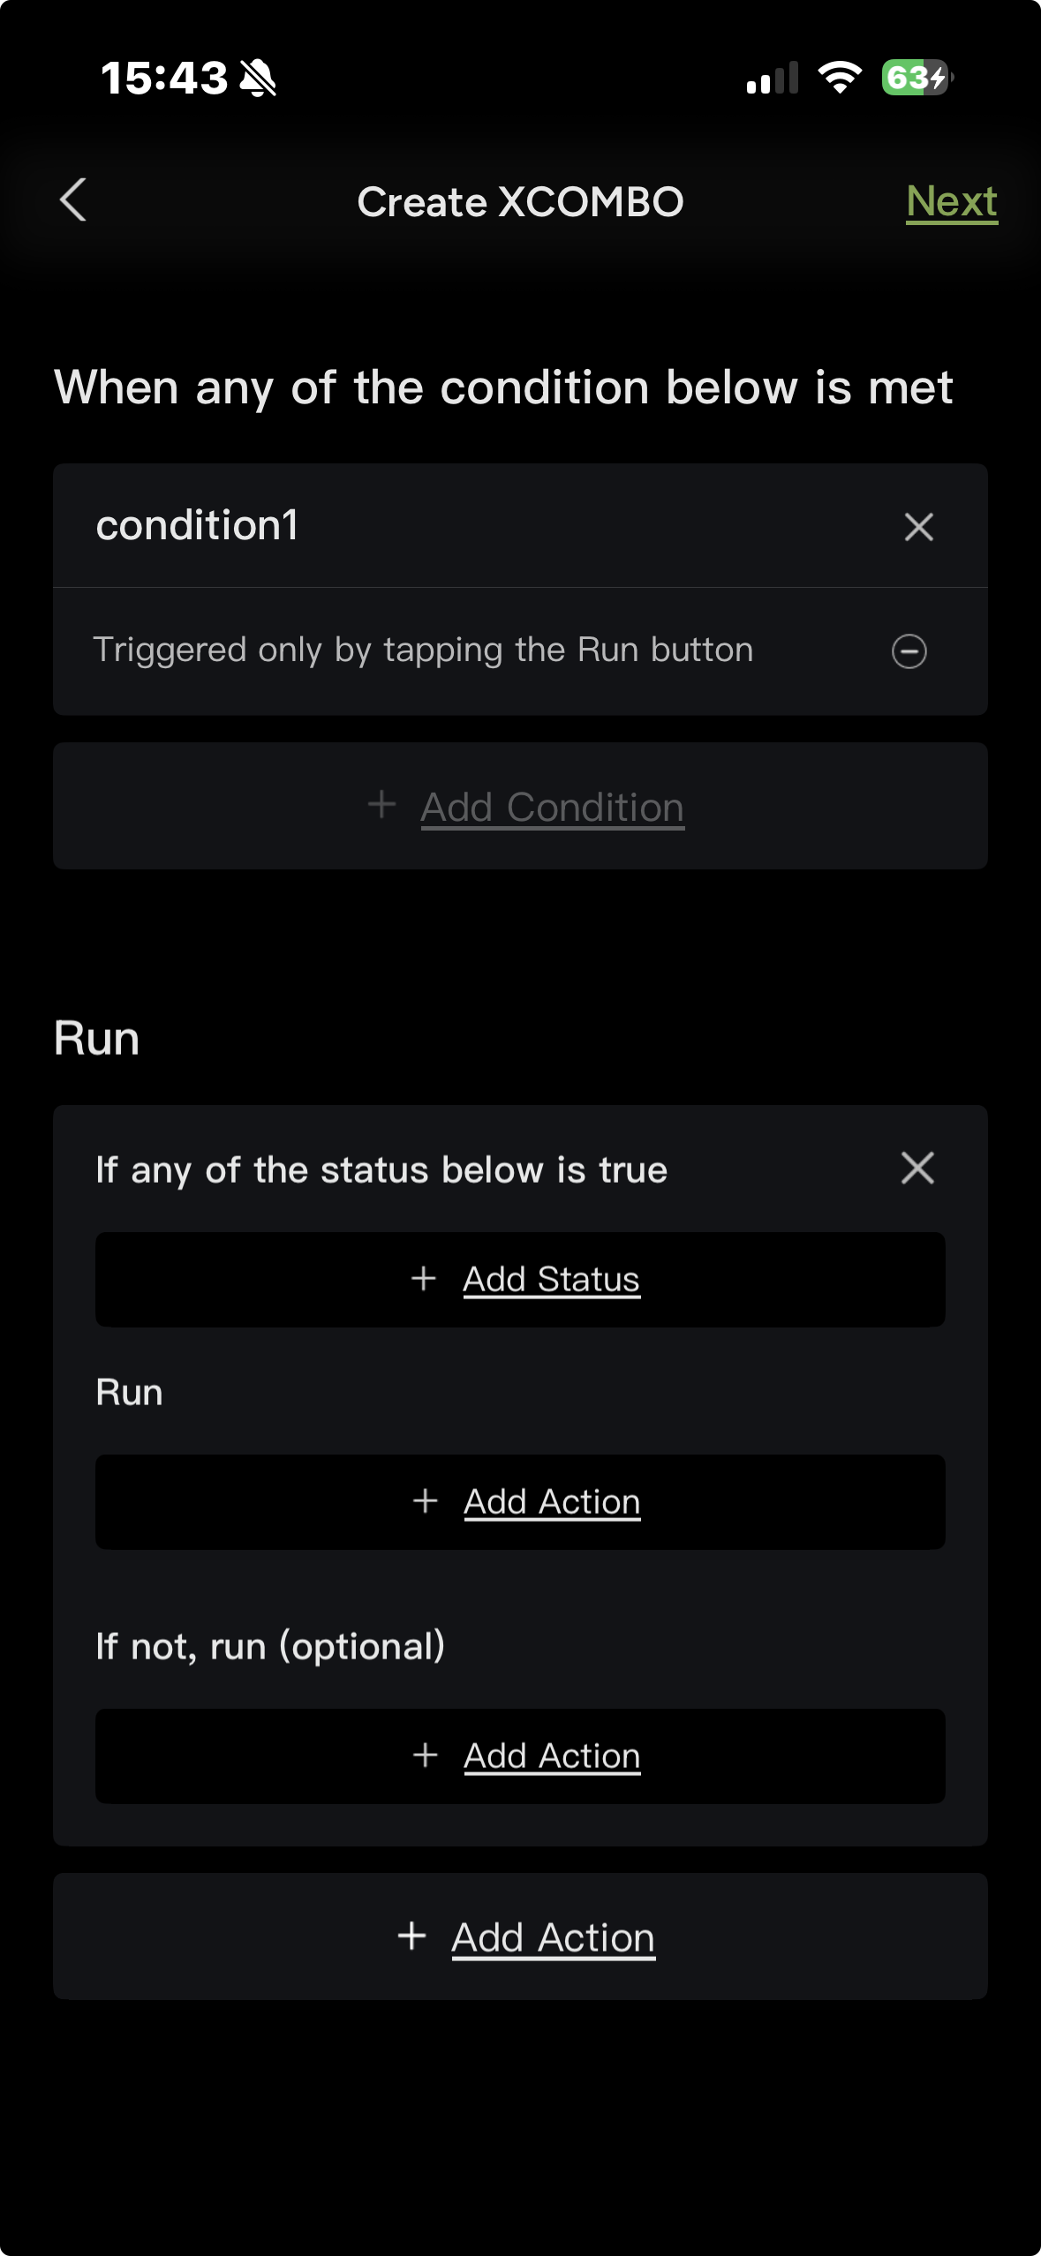Tap the plus icon beside Add Condition

[x=381, y=805]
